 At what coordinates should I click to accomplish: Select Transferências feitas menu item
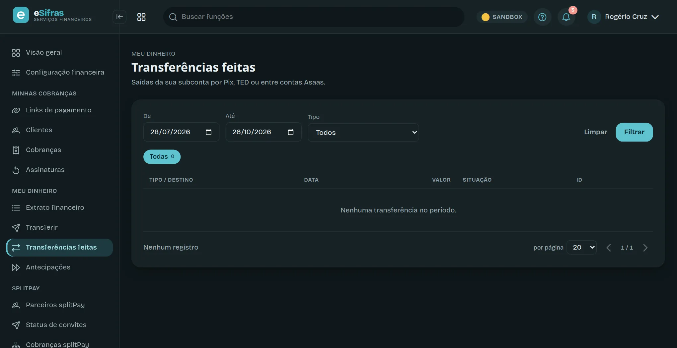pyautogui.click(x=59, y=248)
